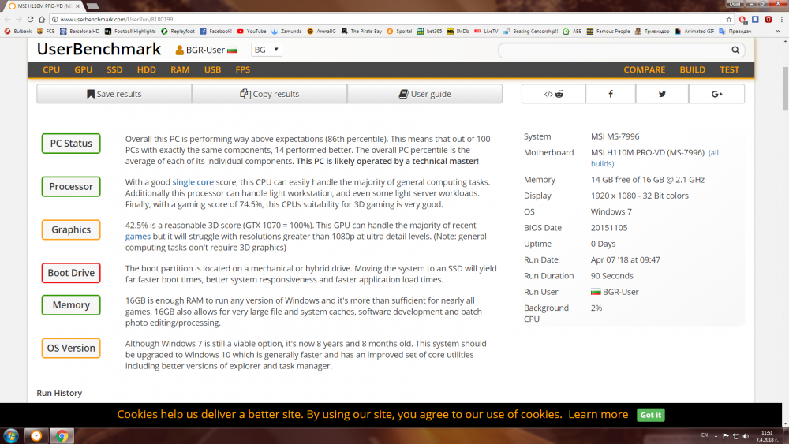Accept cookies with Got it button

[651, 415]
